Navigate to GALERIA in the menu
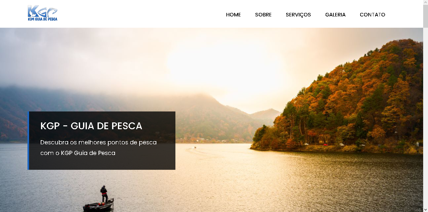Viewport: 428px width, 212px height. 335,14
